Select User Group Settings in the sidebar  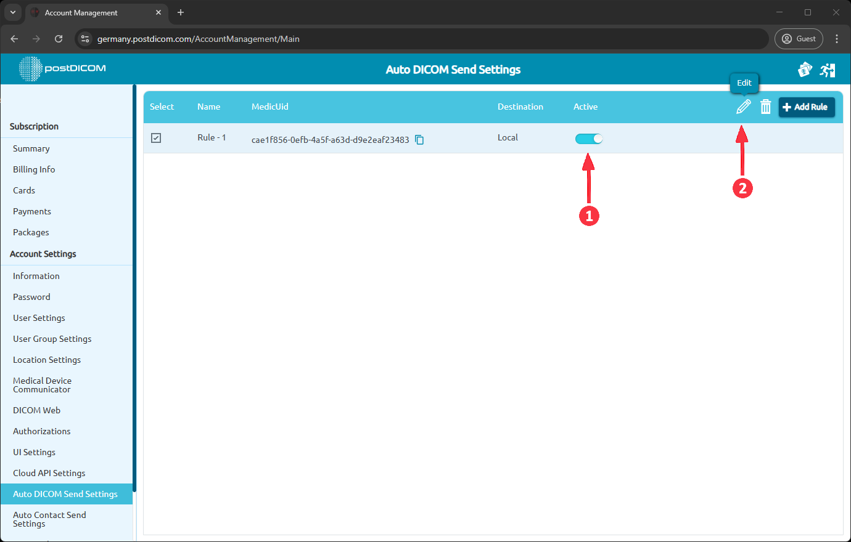pos(52,339)
